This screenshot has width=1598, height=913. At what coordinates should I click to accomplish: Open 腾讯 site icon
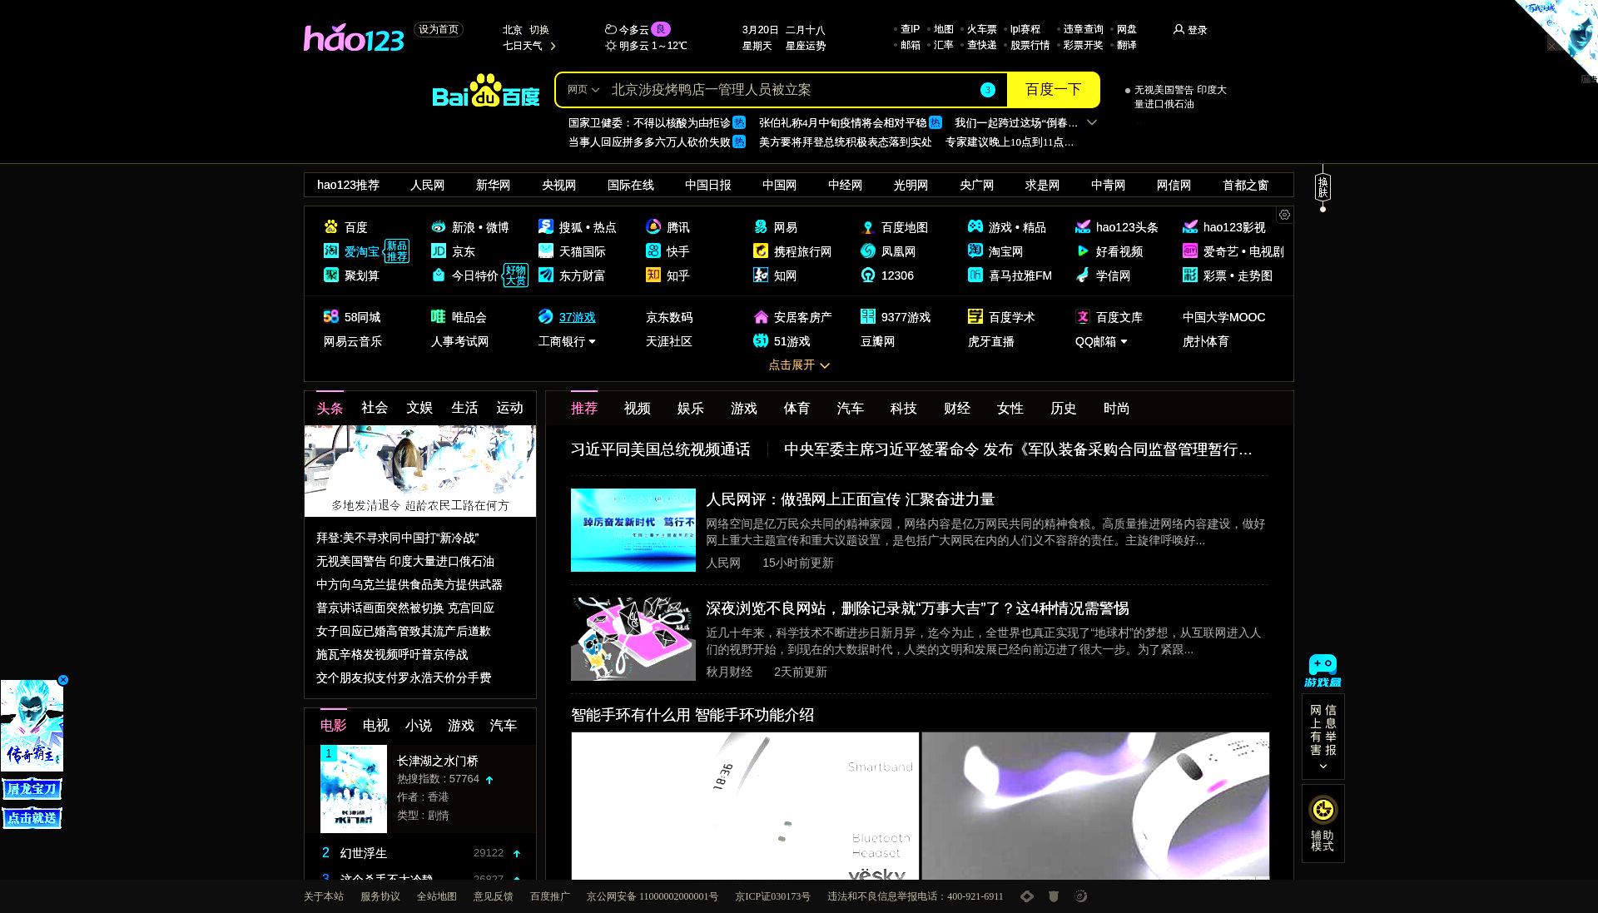point(653,226)
